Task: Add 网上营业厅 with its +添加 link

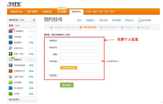Action: [x=31, y=88]
